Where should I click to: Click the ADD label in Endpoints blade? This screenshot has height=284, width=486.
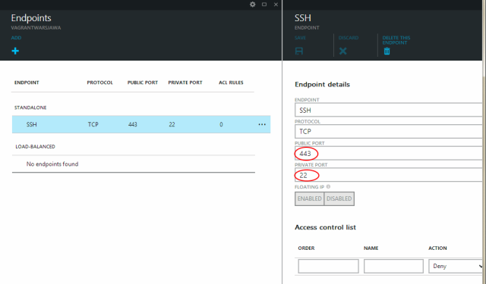pos(16,38)
